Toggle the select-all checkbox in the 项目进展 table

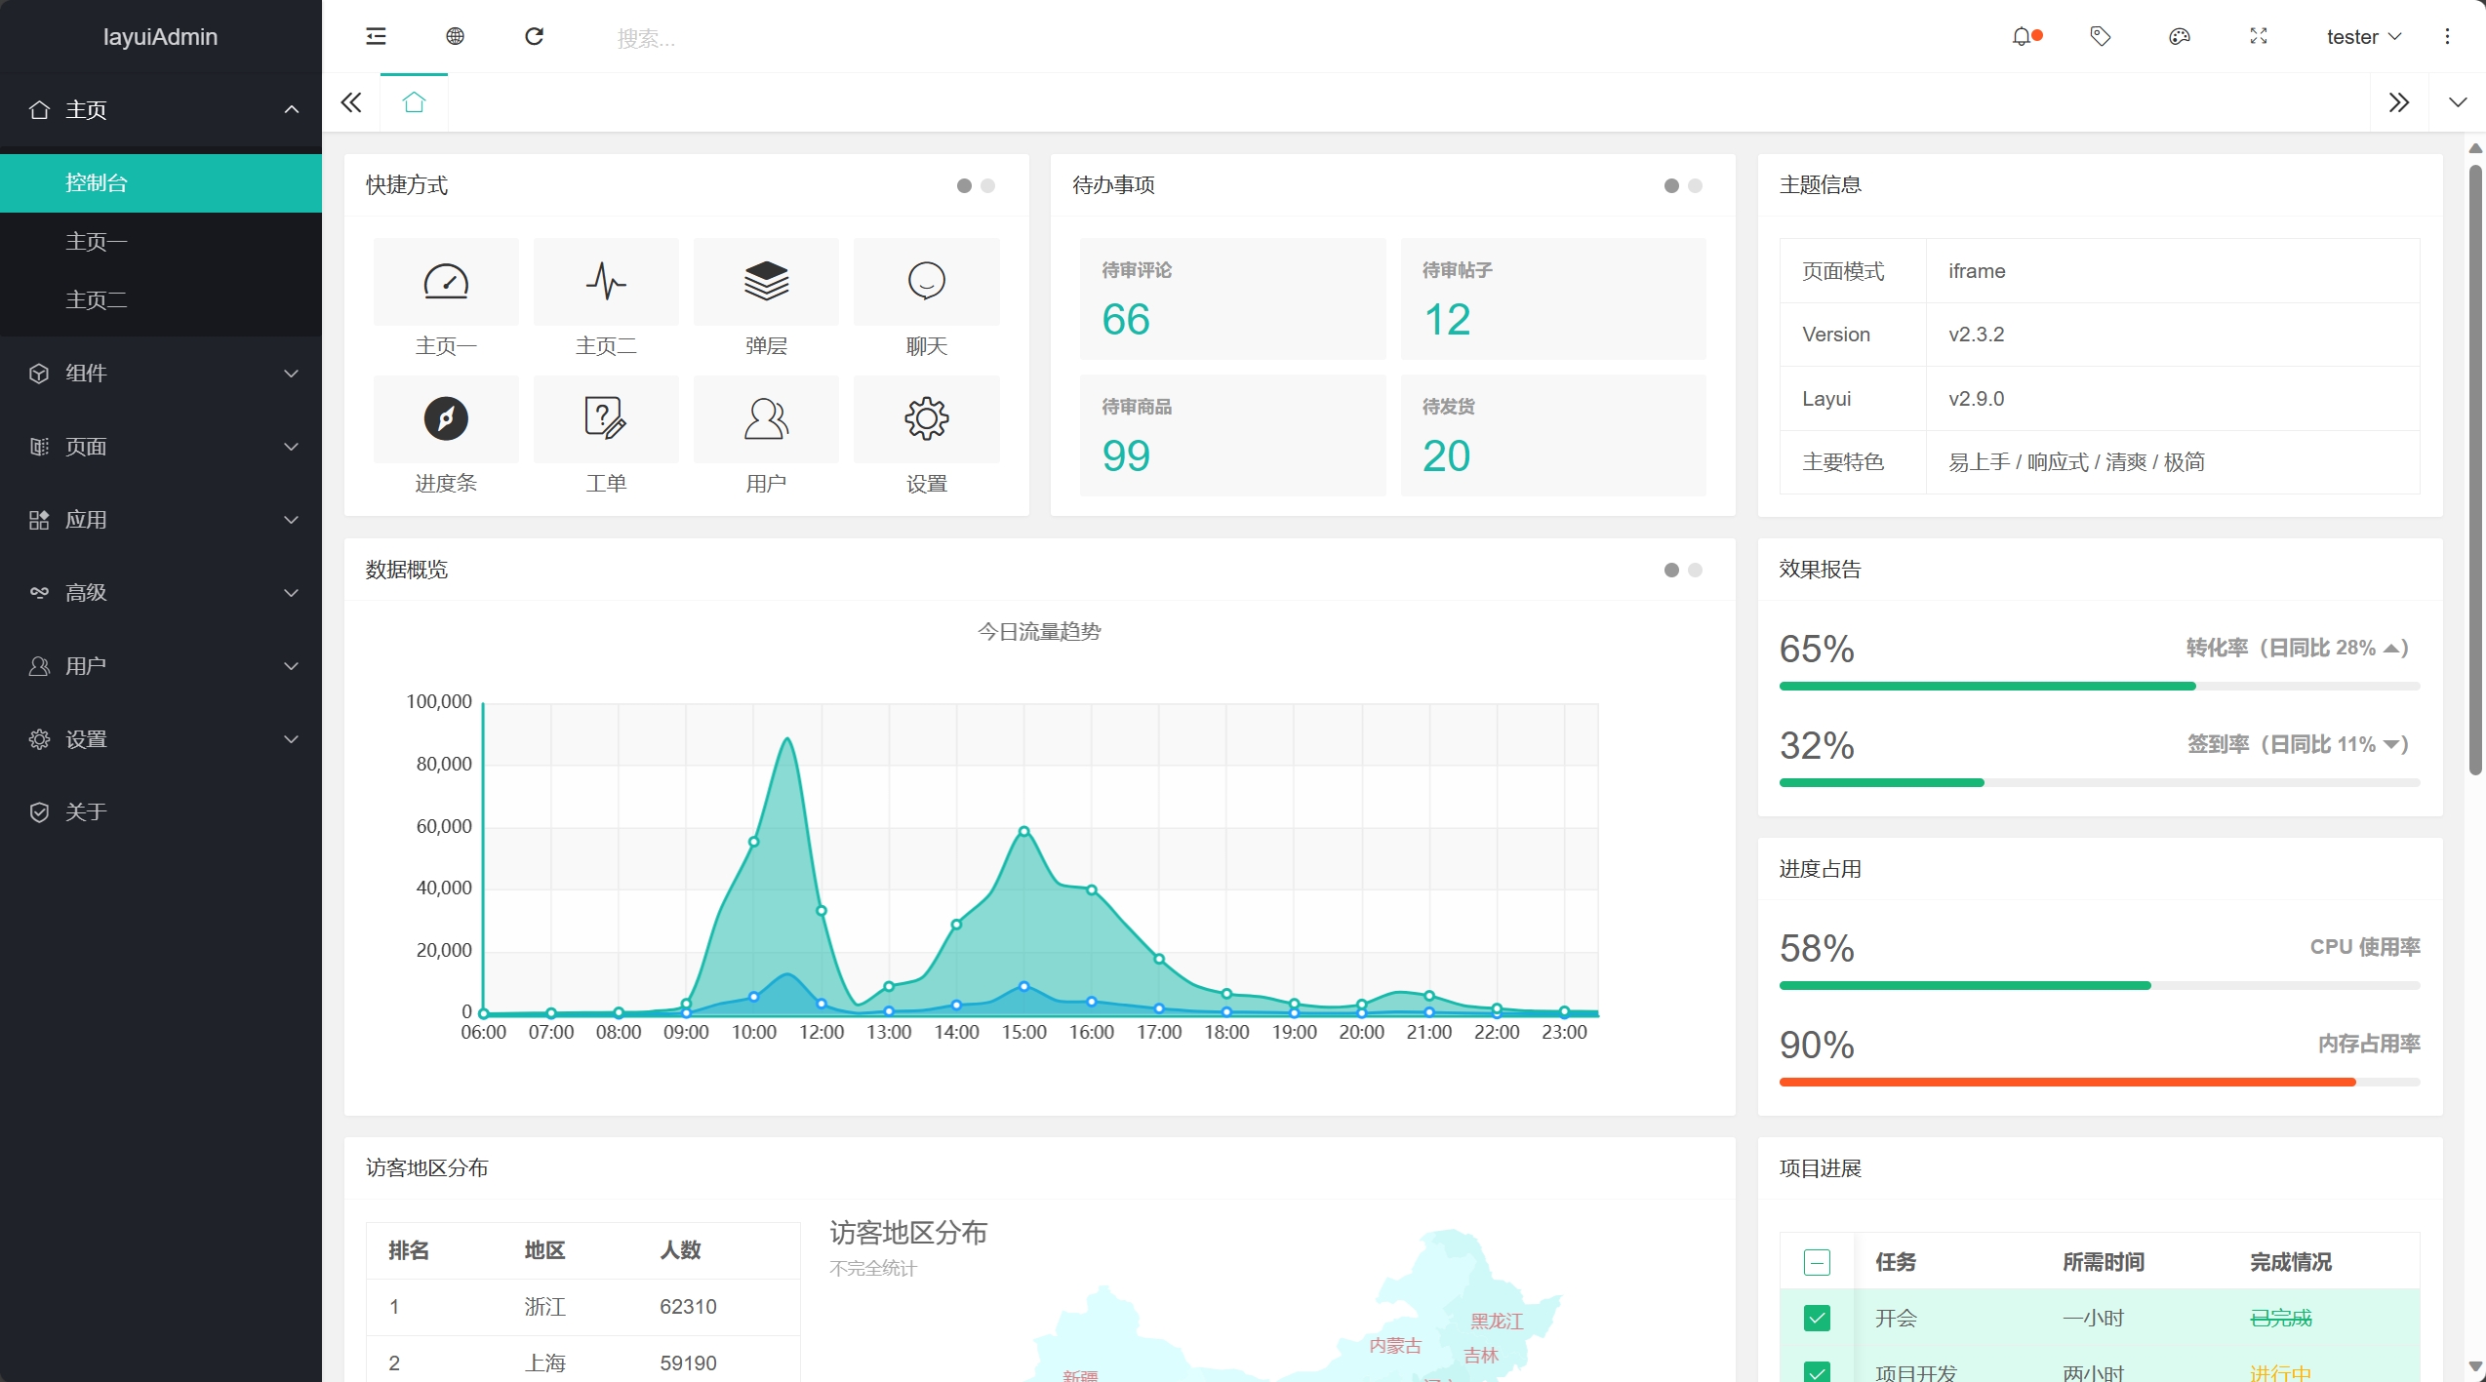(x=1817, y=1262)
